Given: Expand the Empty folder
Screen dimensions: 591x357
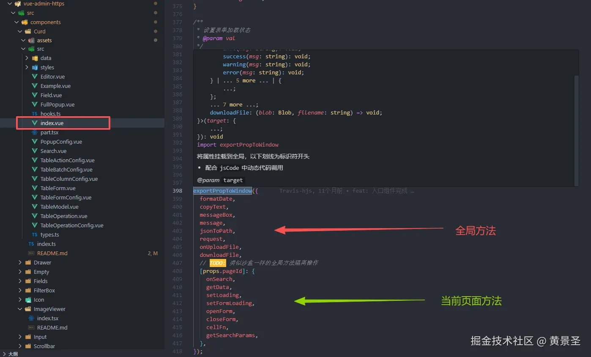Looking at the screenshot, I should click(x=20, y=272).
